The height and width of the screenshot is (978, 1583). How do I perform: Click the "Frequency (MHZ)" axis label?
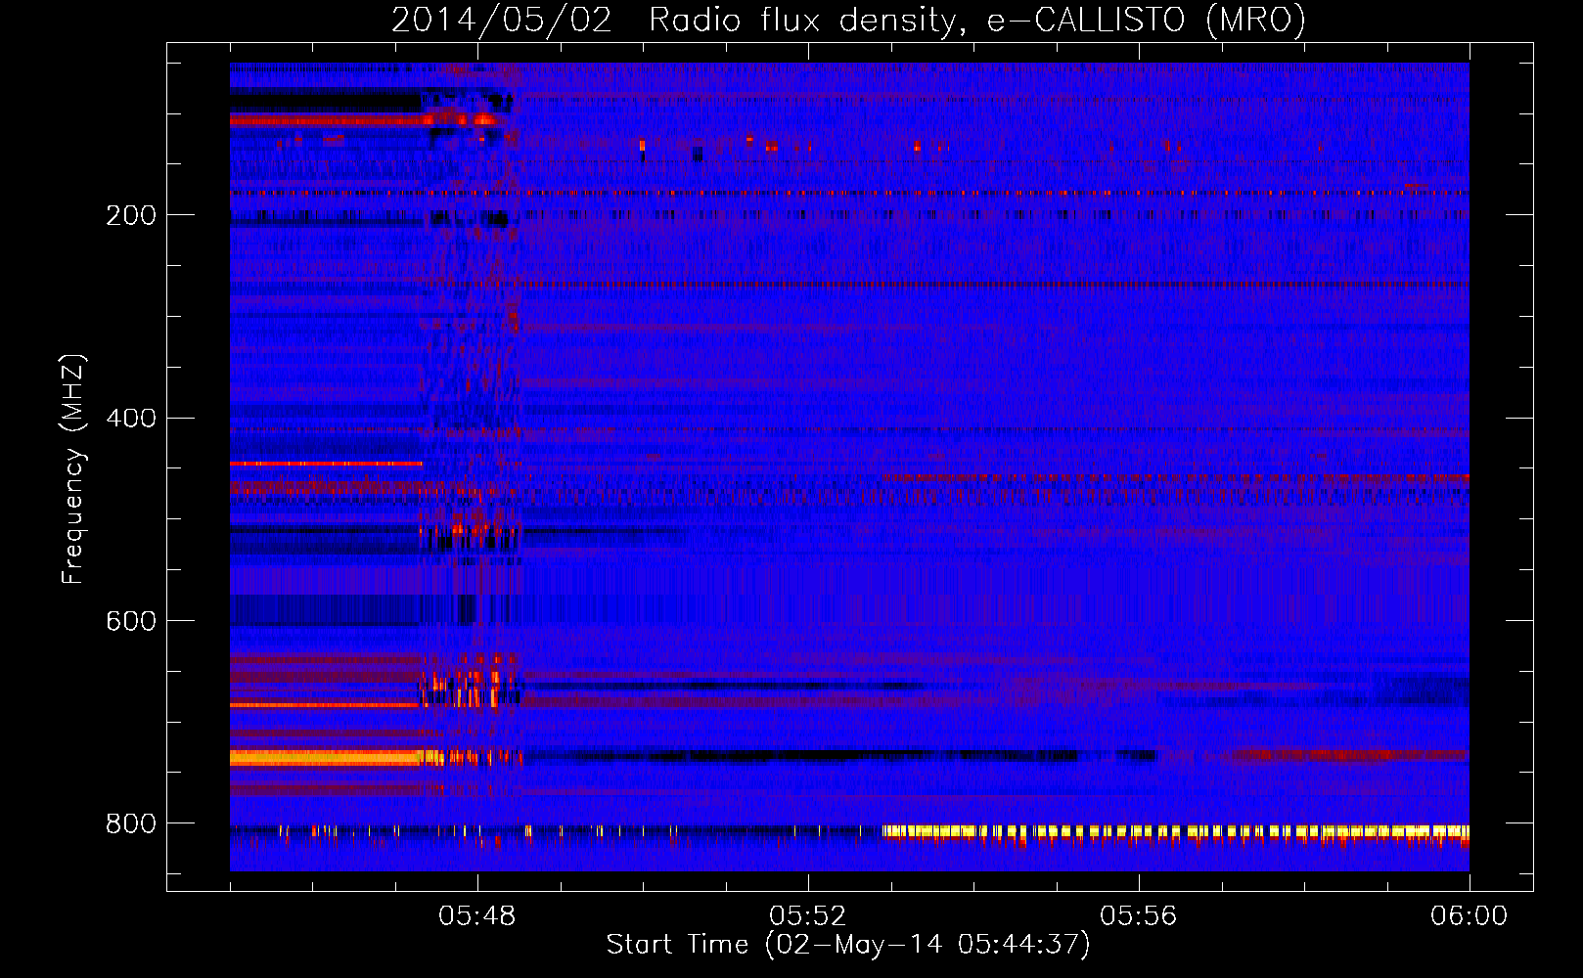pyautogui.click(x=73, y=469)
